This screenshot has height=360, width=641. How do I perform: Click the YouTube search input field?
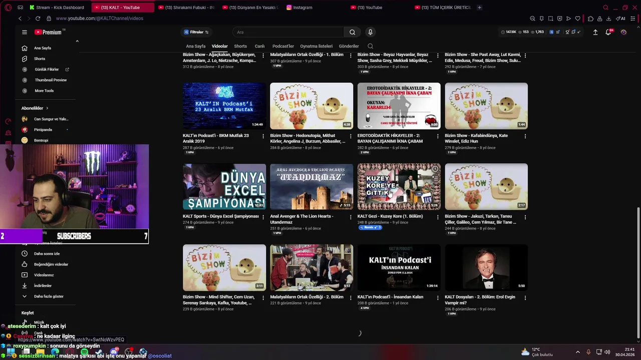point(288,32)
